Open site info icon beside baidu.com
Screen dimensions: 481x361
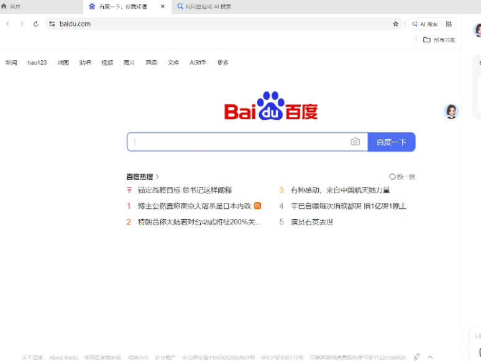(x=52, y=24)
